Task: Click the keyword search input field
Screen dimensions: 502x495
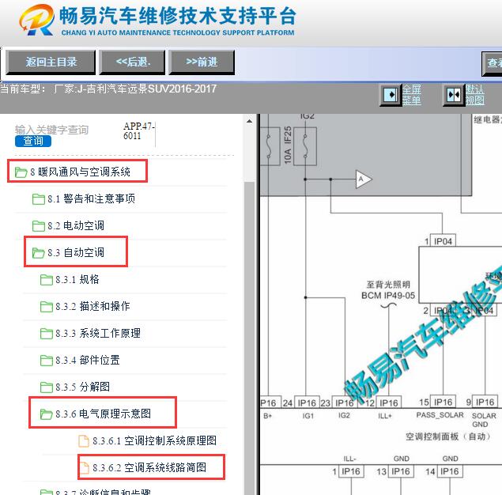Action: (51, 130)
